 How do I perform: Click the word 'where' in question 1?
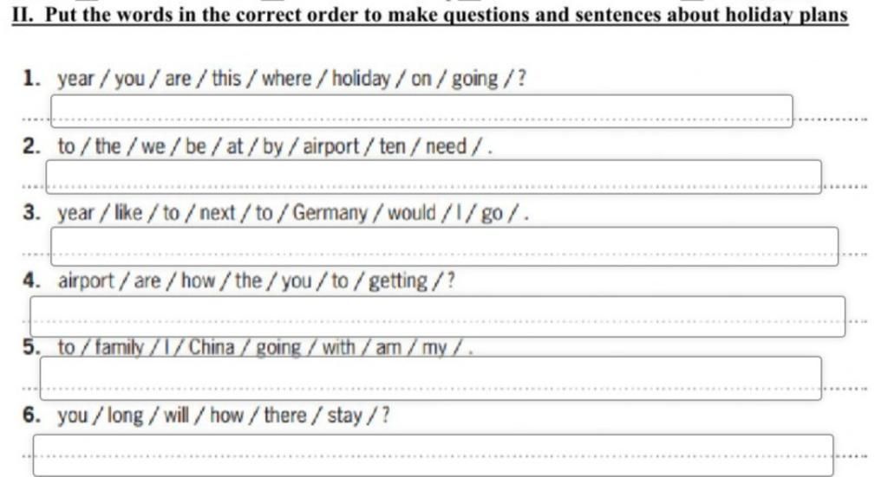coord(286,78)
